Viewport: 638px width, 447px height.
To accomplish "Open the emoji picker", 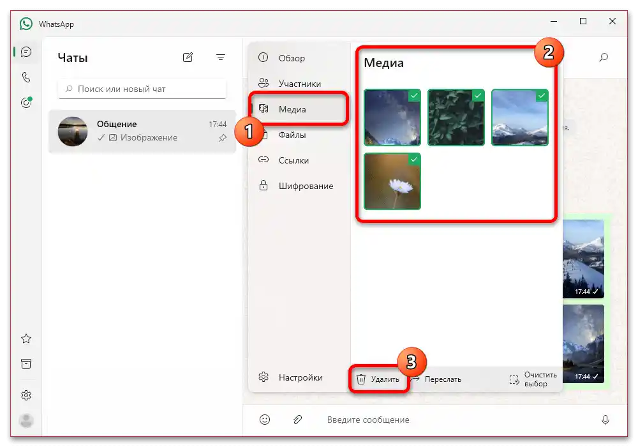I will pyautogui.click(x=265, y=420).
